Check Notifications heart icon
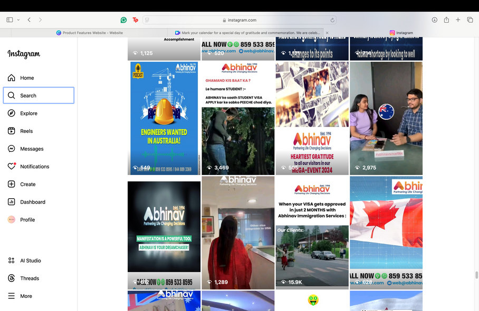 click(12, 167)
